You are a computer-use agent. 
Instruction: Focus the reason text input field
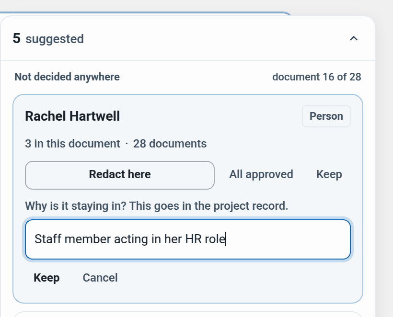188,239
